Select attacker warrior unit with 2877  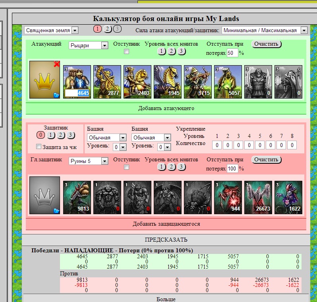pos(107,82)
